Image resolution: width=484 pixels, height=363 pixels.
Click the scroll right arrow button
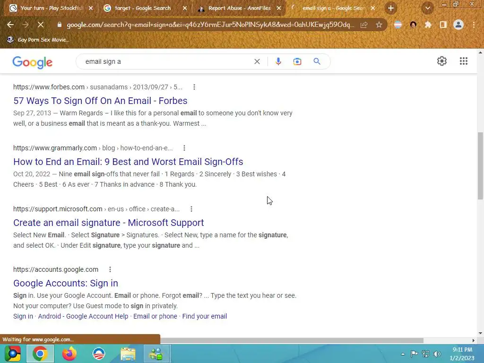474,340
